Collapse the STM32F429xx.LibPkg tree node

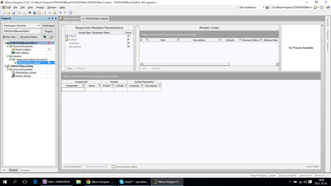5,66
